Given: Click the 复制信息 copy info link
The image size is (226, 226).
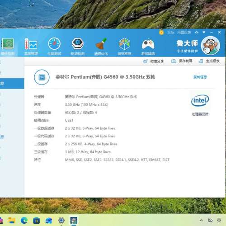Looking at the screenshot, I should tap(200, 77).
